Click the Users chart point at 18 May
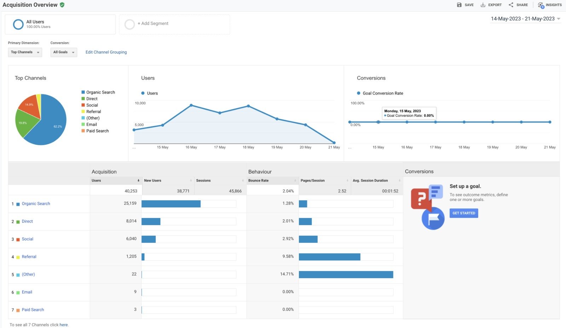 pyautogui.click(x=248, y=106)
